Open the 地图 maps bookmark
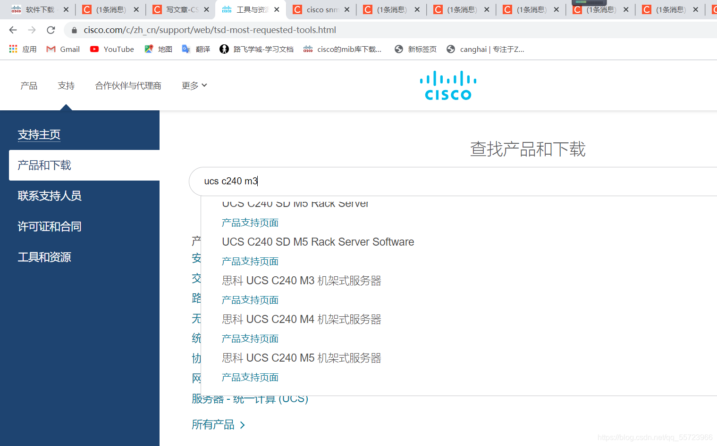Screen dimensions: 717x446 point(158,49)
